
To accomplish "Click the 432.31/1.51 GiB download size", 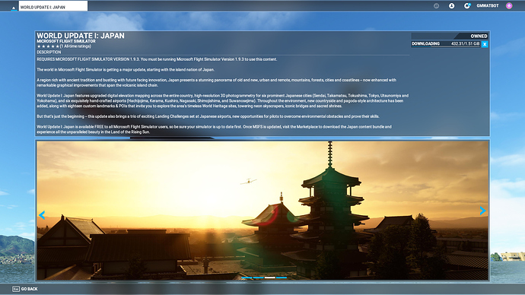I will (x=465, y=44).
